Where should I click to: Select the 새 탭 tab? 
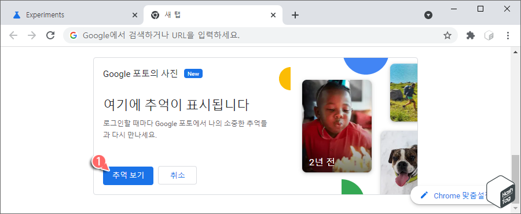point(212,15)
